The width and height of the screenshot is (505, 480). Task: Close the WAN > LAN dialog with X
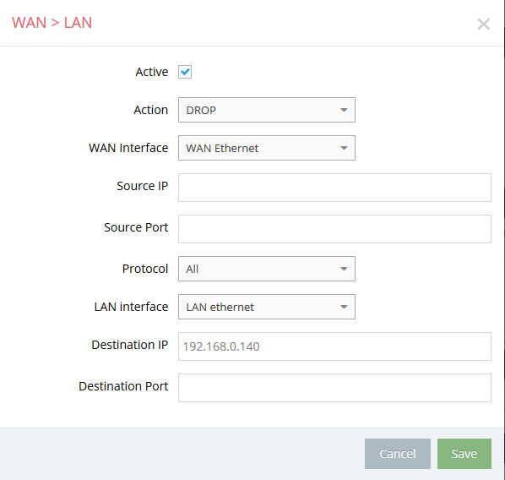[483, 25]
